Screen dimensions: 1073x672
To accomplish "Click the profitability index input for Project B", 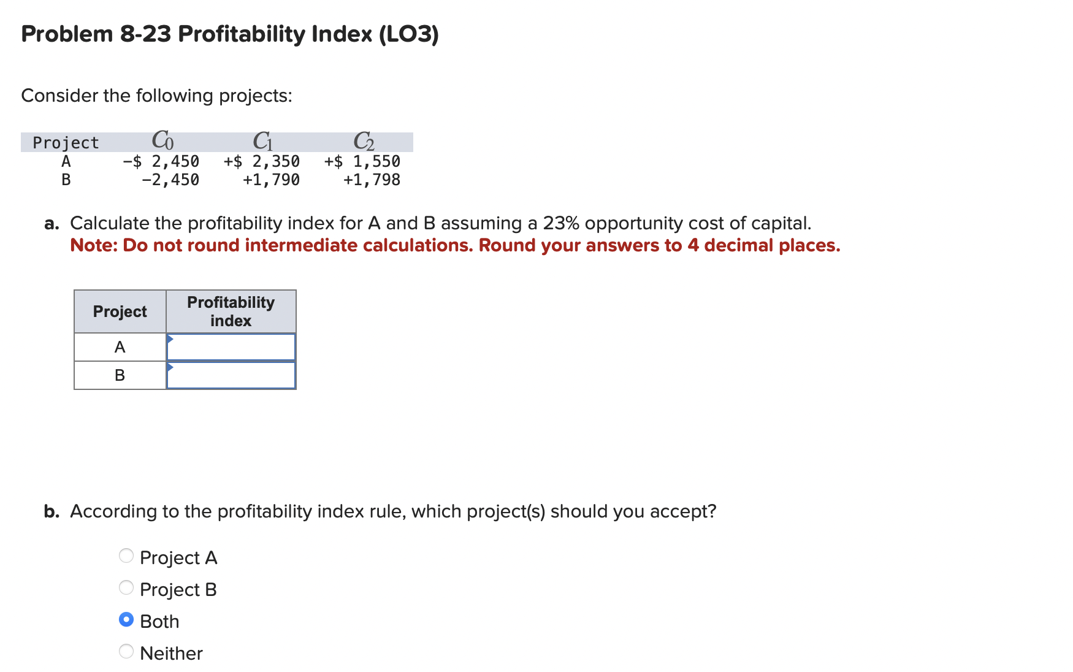I will pyautogui.click(x=233, y=375).
